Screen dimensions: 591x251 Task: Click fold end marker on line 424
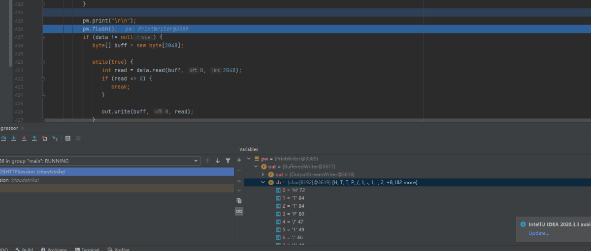tap(43, 95)
